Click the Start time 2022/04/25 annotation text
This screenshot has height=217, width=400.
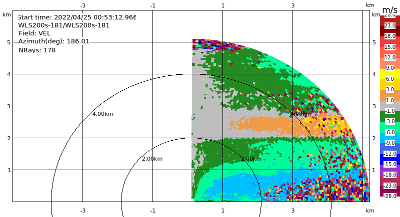[x=77, y=17]
